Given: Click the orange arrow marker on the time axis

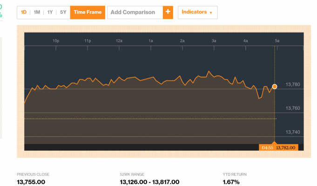Looking at the screenshot, I should point(274,142).
